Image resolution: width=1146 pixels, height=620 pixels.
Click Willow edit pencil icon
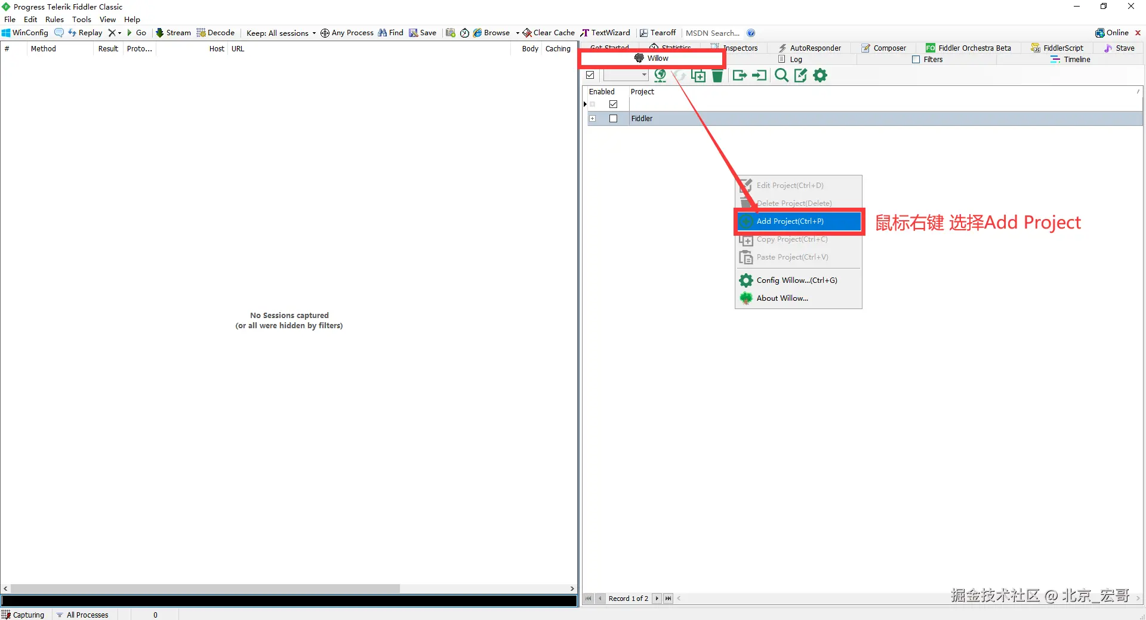[x=800, y=75]
